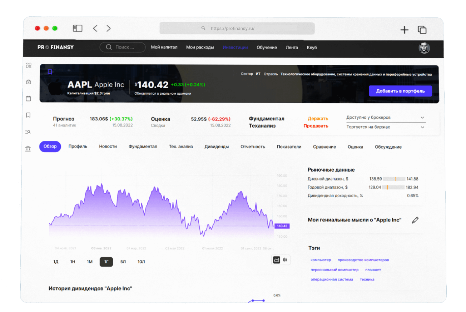The width and height of the screenshot is (466, 312).
Task: Open the 'Инвестиции' menu item
Action: click(235, 47)
